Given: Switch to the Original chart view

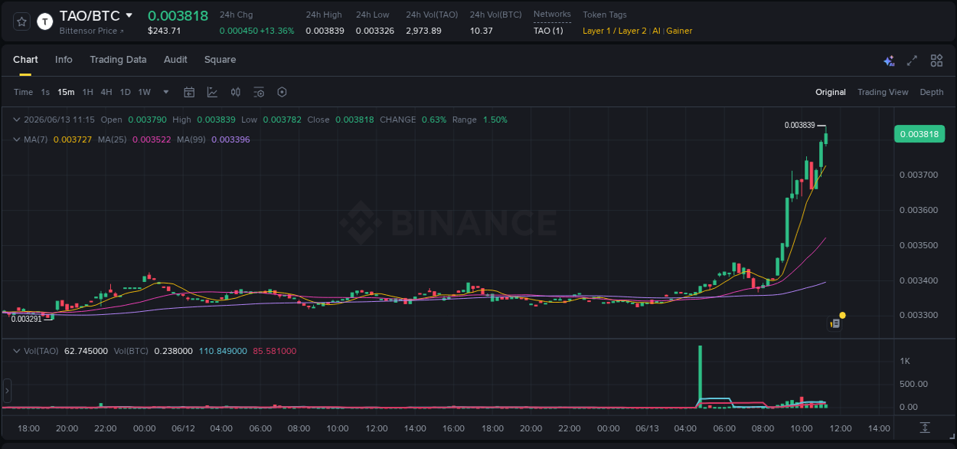Looking at the screenshot, I should point(831,92).
